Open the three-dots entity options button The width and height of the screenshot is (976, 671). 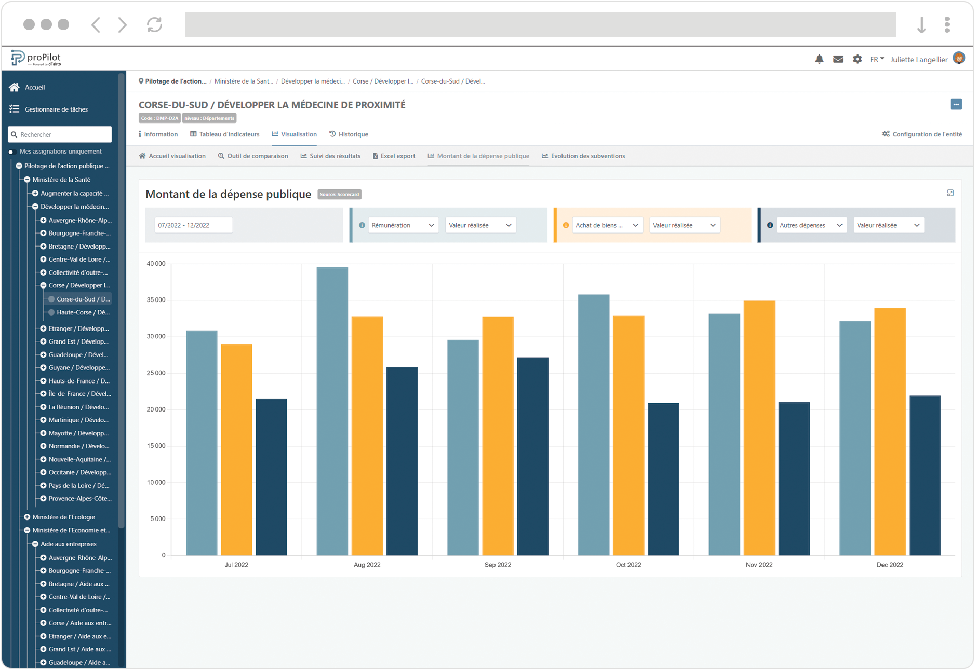(x=956, y=104)
